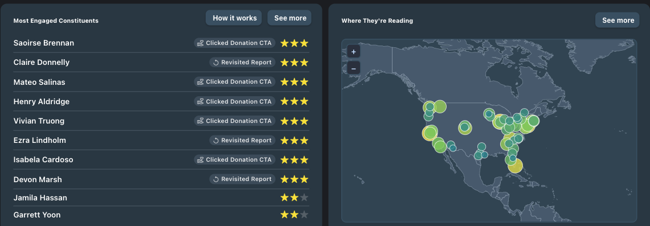Screen dimensions: 650x226
Task: Click Saoirse Brennan's three-star rating
Action: 295,43
